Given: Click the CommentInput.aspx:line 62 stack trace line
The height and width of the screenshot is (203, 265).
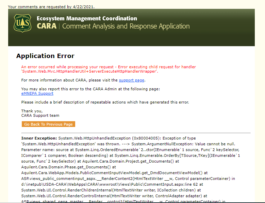Looking at the screenshot, I should 112,184.
